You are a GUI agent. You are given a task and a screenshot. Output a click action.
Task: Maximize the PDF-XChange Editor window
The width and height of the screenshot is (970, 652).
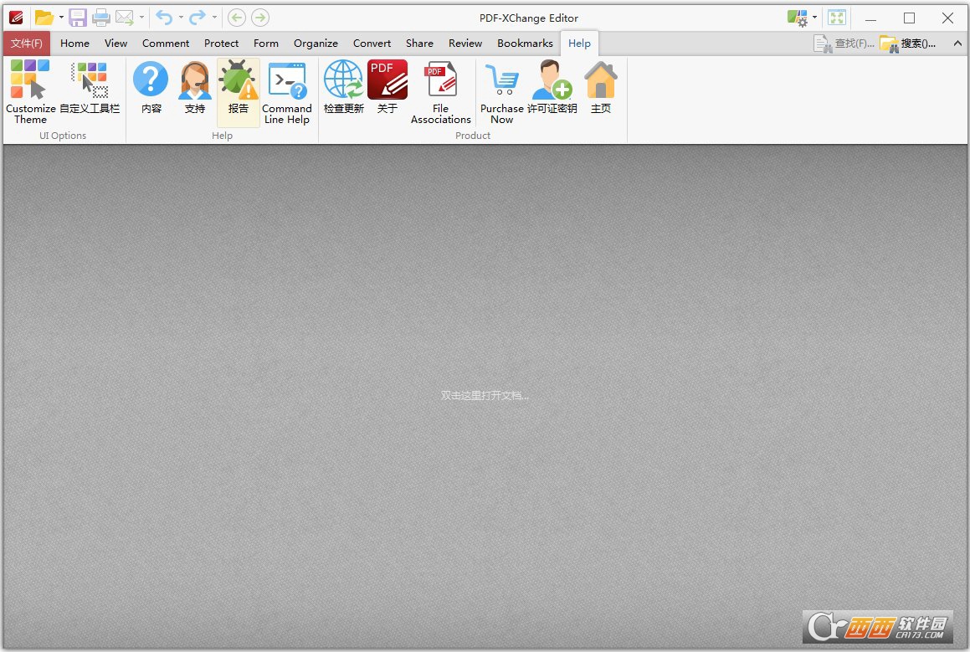click(x=910, y=18)
